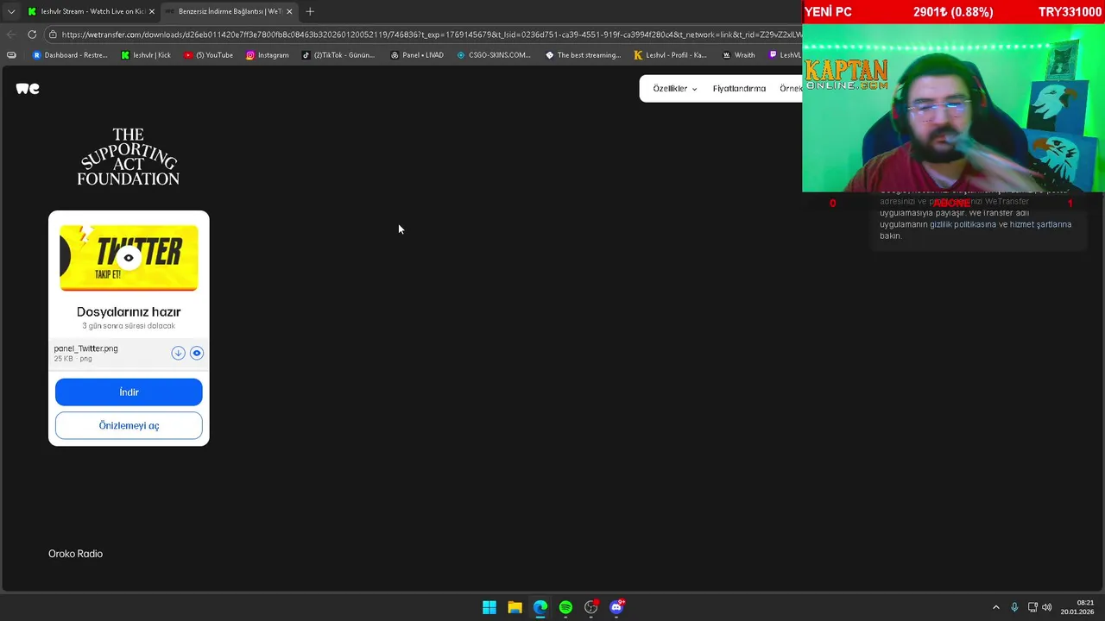Click site info icon in address bar
The height and width of the screenshot is (621, 1105).
pyautogui.click(x=53, y=34)
